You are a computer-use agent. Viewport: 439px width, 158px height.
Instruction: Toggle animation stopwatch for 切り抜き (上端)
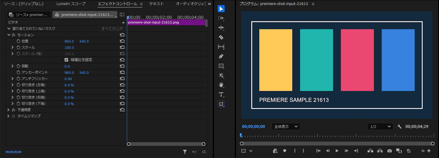click(18, 91)
